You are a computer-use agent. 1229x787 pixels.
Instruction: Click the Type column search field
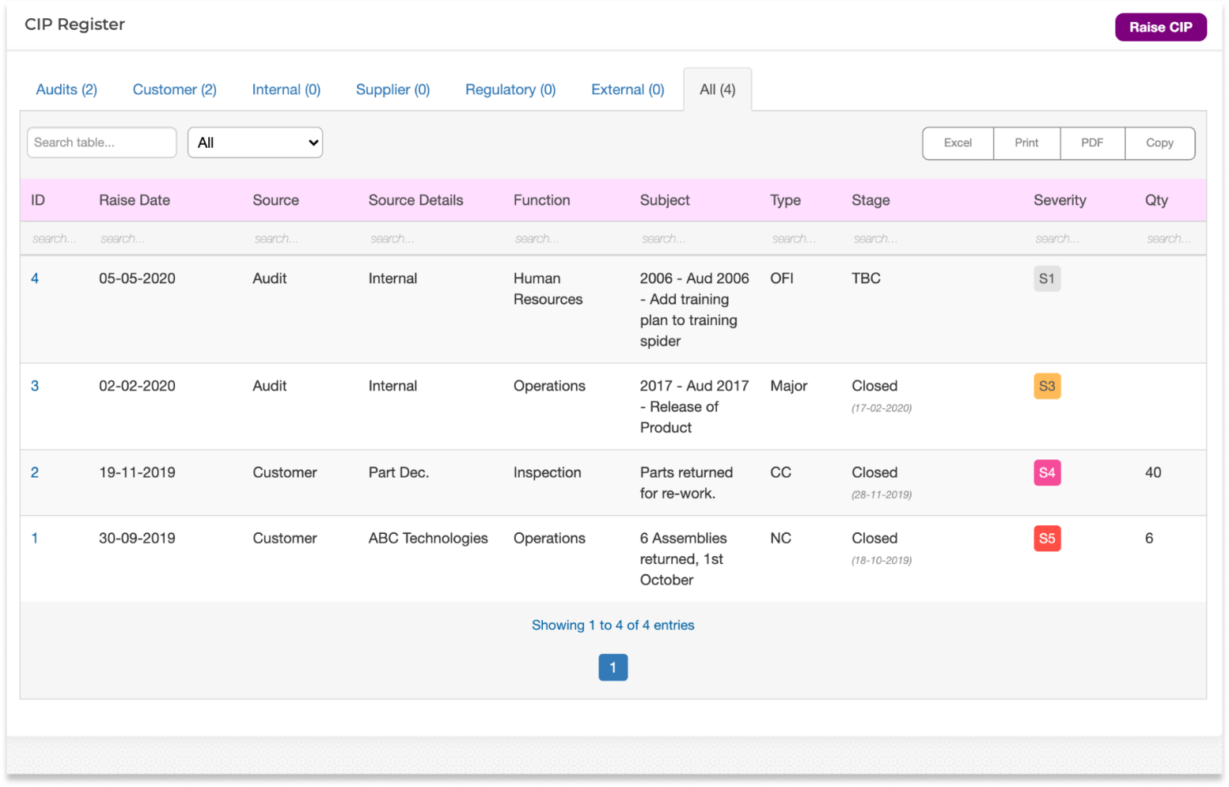(794, 238)
